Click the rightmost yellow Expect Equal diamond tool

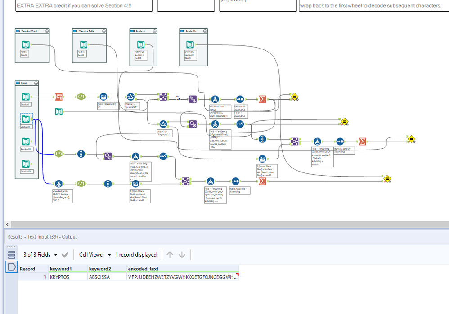tap(411, 139)
